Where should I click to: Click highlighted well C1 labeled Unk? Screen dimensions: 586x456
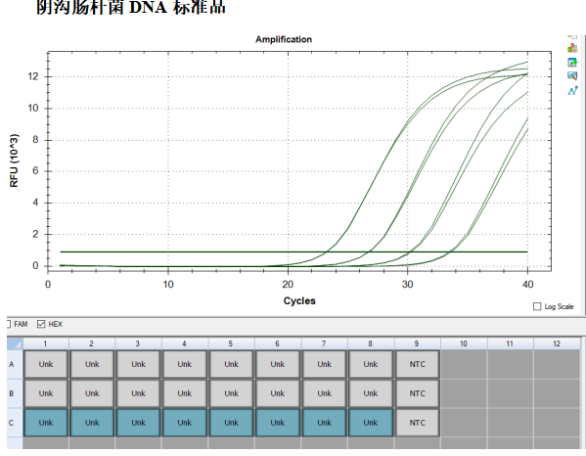click(x=46, y=423)
